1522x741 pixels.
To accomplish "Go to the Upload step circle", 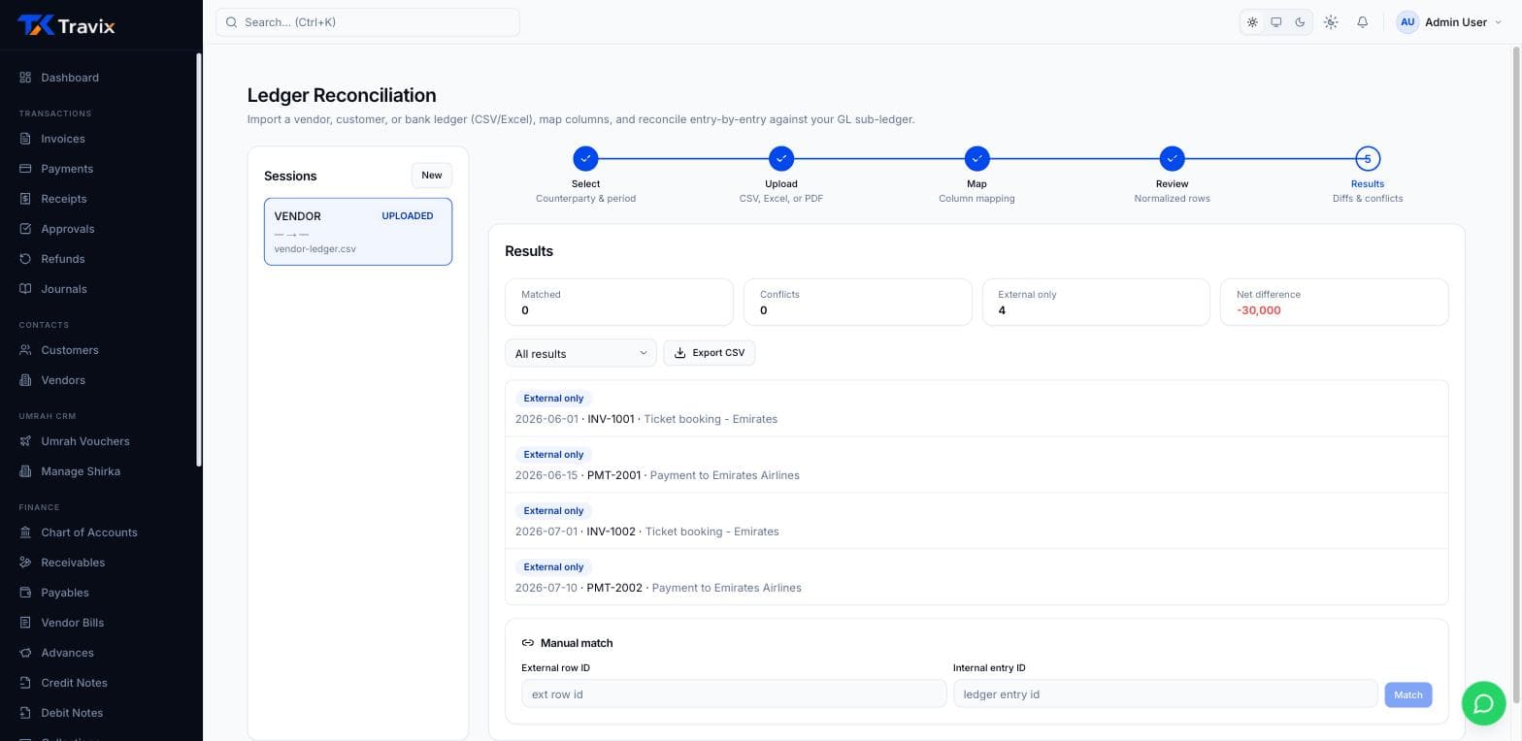I will 781,158.
